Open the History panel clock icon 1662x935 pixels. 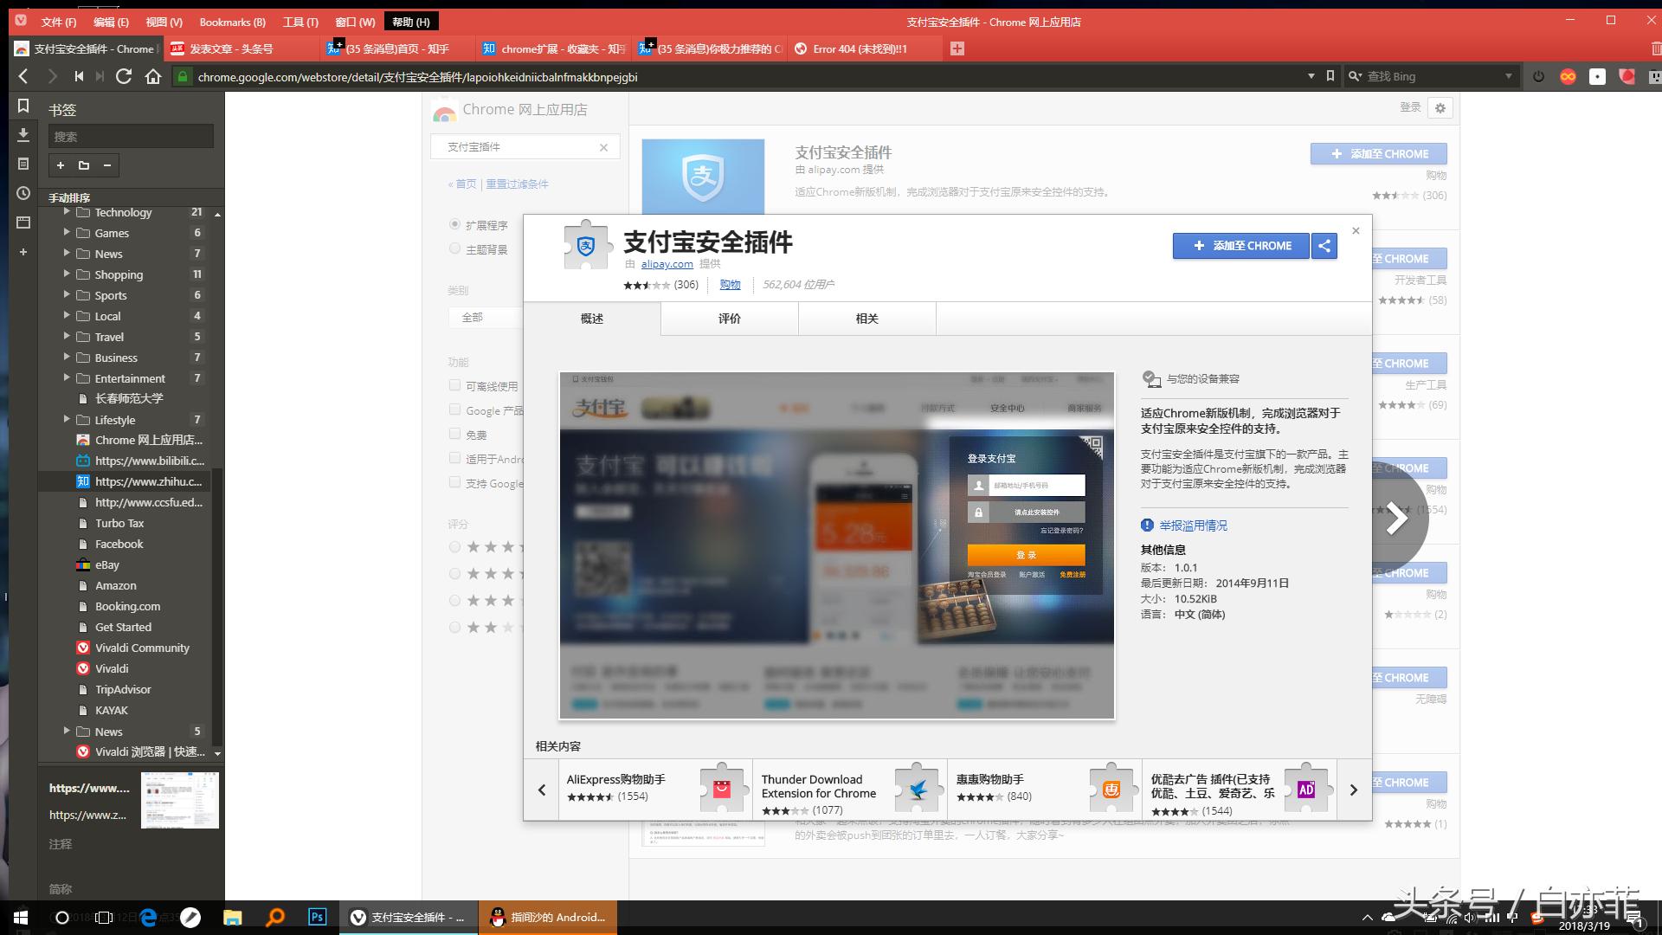[x=23, y=193]
